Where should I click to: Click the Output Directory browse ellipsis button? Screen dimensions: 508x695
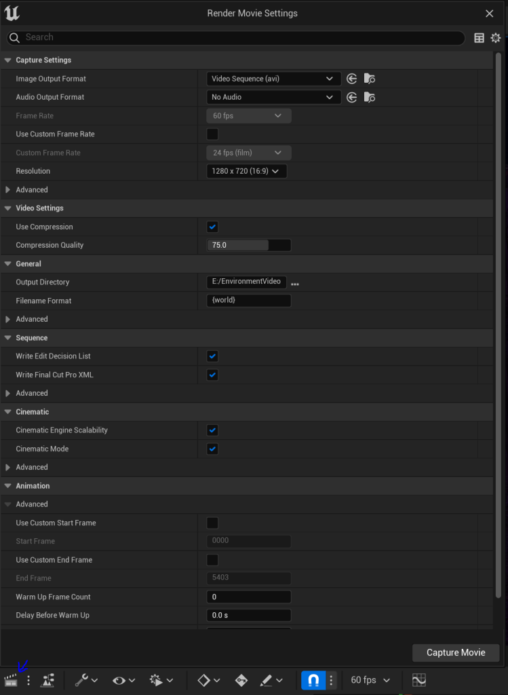click(x=295, y=284)
